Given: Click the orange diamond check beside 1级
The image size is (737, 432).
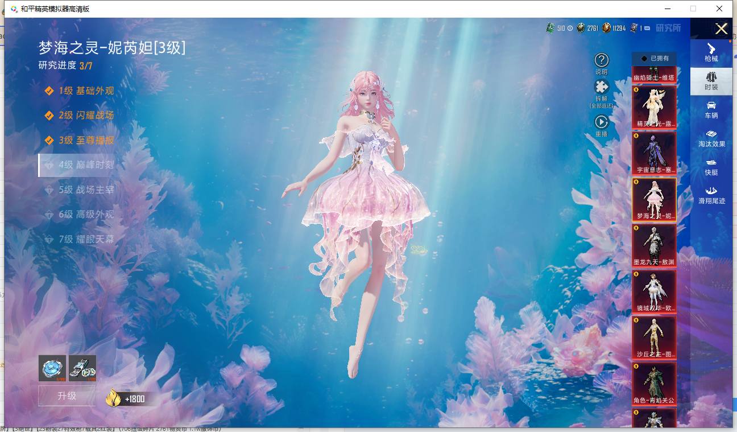Looking at the screenshot, I should tap(49, 90).
